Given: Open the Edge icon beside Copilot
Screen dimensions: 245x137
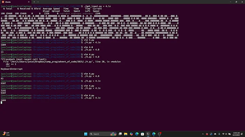Looking at the screenshot, I should (137, 134).
